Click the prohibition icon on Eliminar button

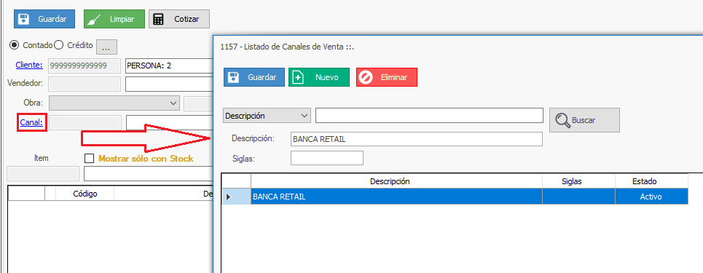366,77
